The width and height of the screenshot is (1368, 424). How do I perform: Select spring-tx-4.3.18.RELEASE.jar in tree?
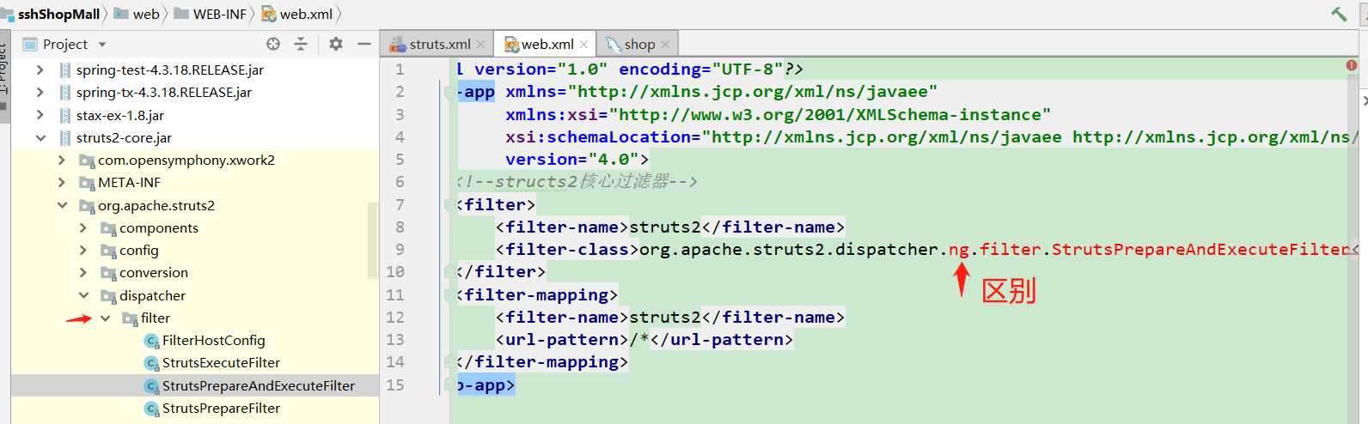point(163,92)
